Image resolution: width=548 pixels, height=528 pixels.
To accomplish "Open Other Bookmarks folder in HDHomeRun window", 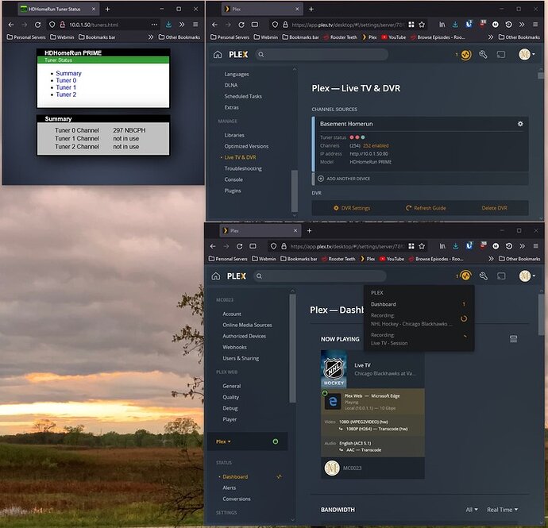I will pos(179,37).
